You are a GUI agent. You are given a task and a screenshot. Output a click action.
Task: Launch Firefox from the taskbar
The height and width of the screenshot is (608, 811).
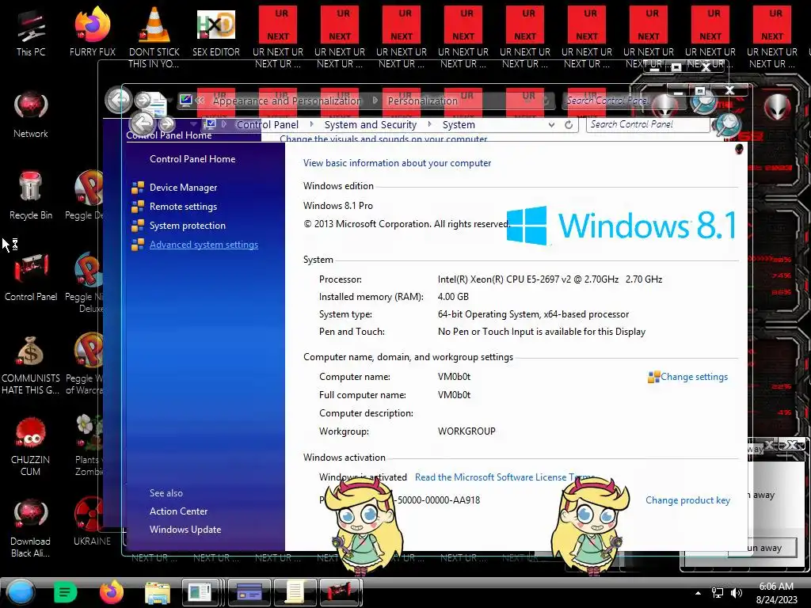tap(111, 592)
